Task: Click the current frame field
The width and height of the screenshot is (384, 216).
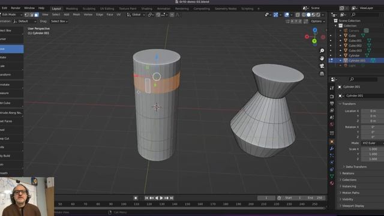Action: pos(266,198)
